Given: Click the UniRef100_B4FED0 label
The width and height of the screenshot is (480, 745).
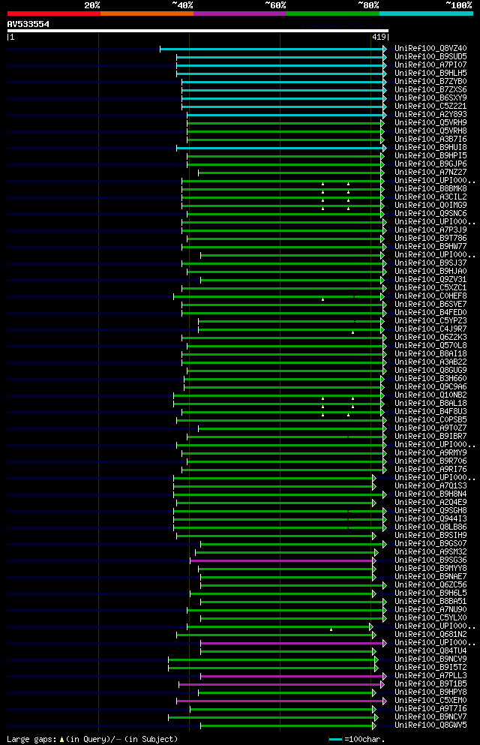Looking at the screenshot, I should click(x=430, y=312).
